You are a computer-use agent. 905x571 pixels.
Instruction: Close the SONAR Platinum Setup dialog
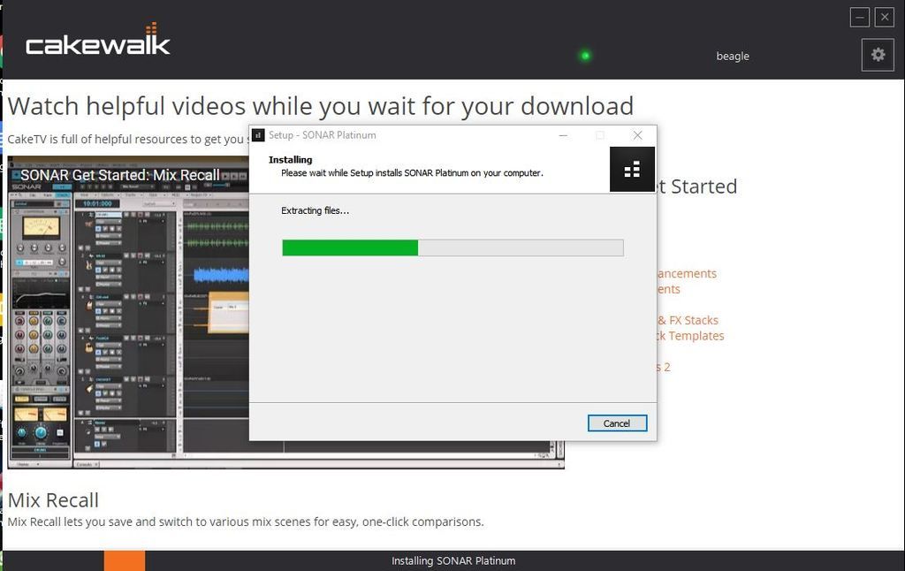[x=637, y=135]
